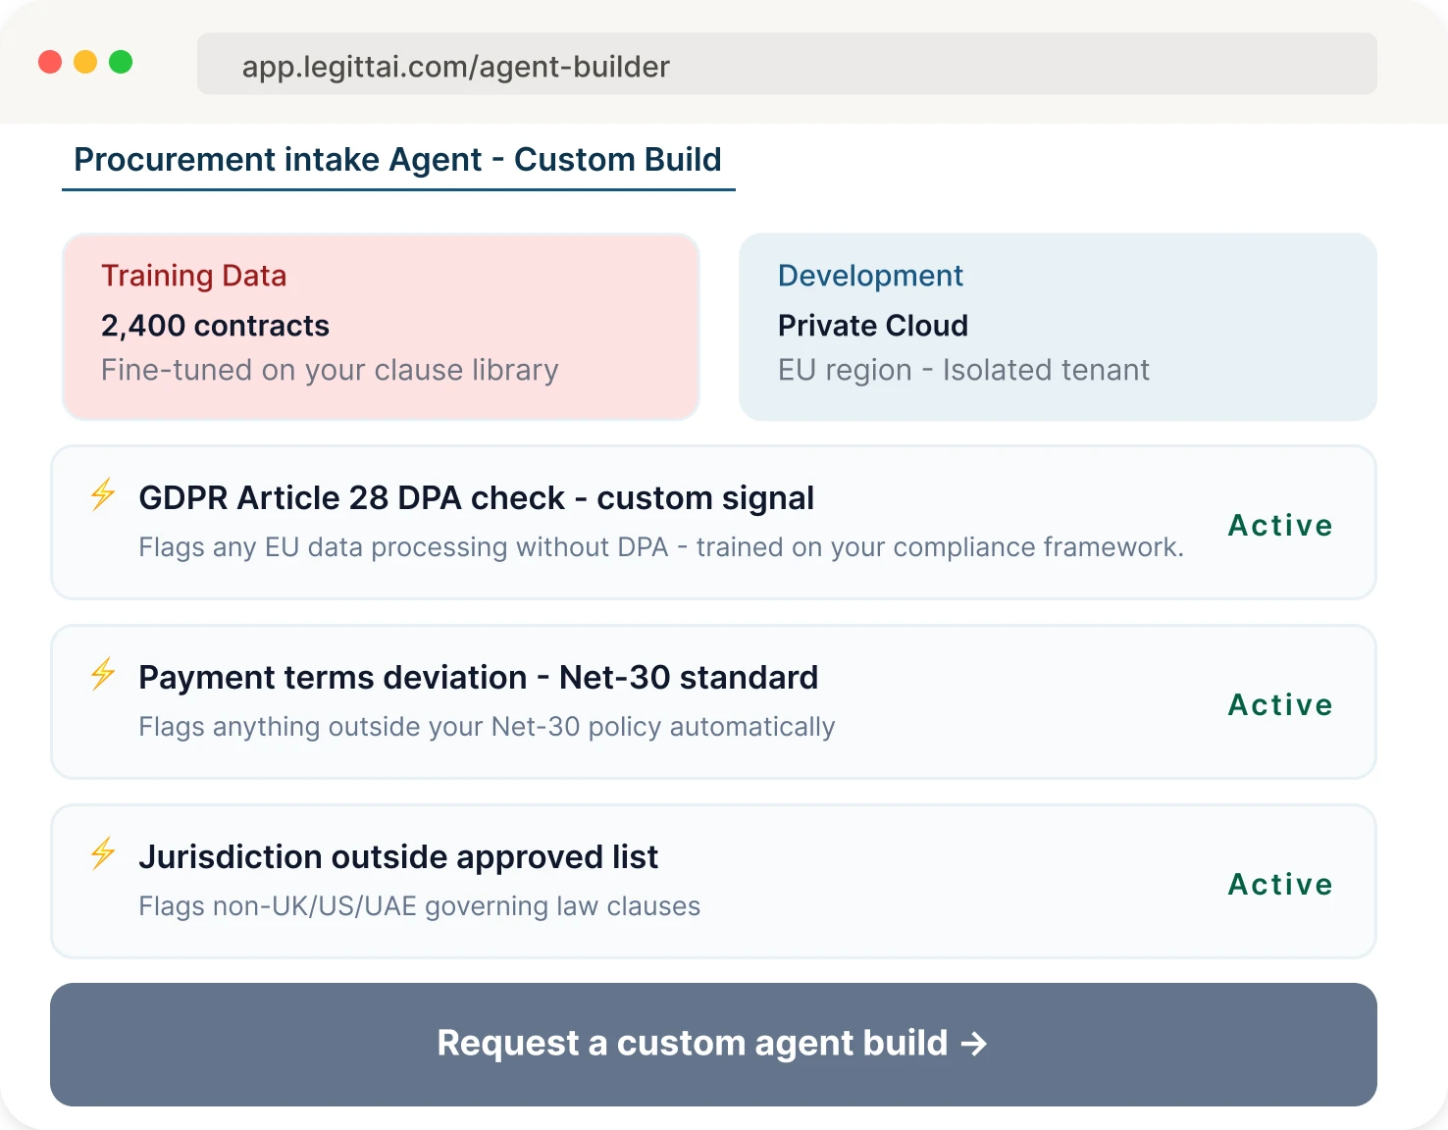Click the lightning icon beside Payment terms deviation

point(102,676)
